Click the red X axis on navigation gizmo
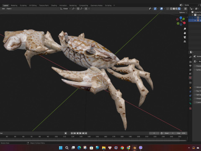 click(x=184, y=23)
